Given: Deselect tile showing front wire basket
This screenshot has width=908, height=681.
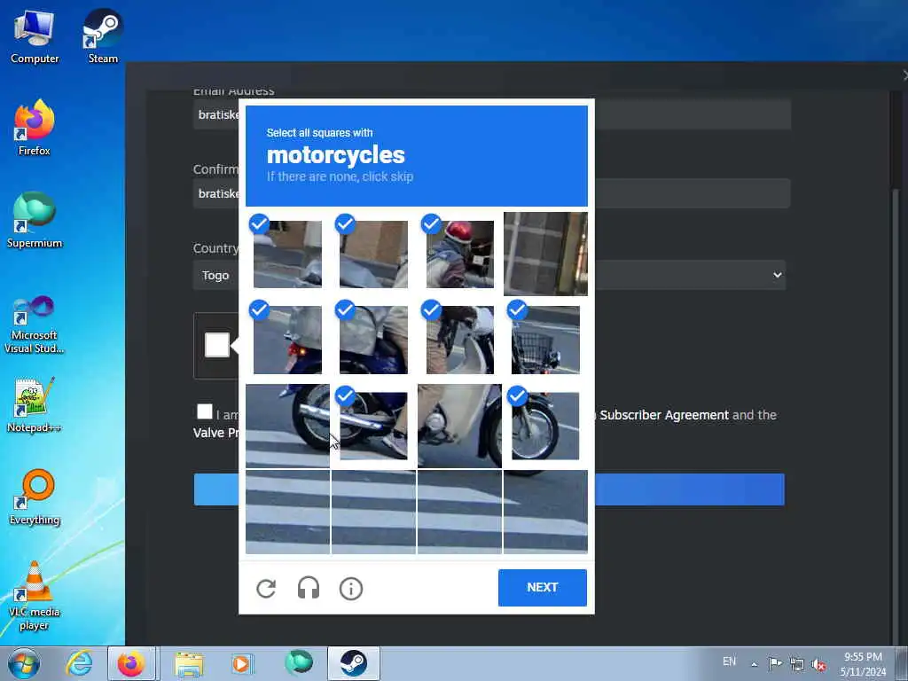Looking at the screenshot, I should coord(545,340).
